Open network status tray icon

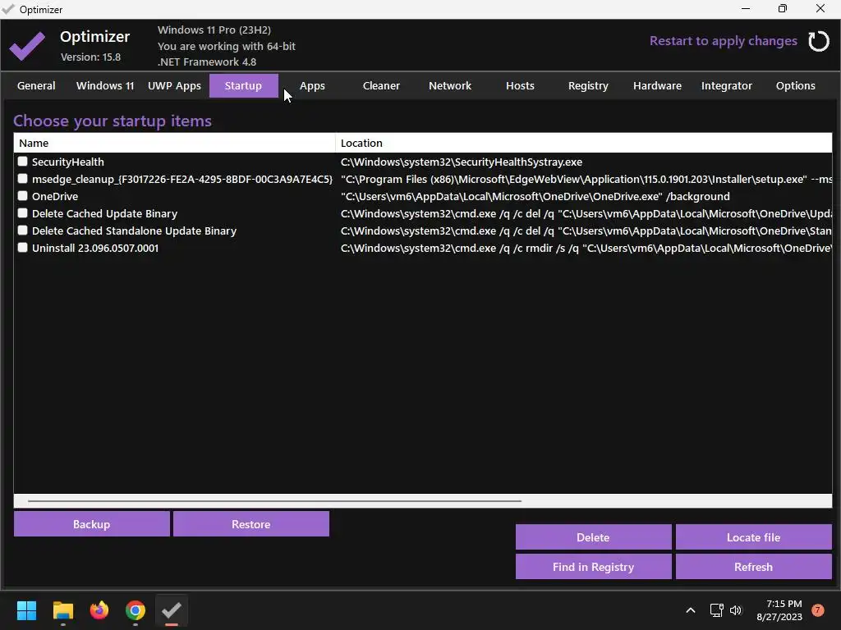[x=716, y=610]
